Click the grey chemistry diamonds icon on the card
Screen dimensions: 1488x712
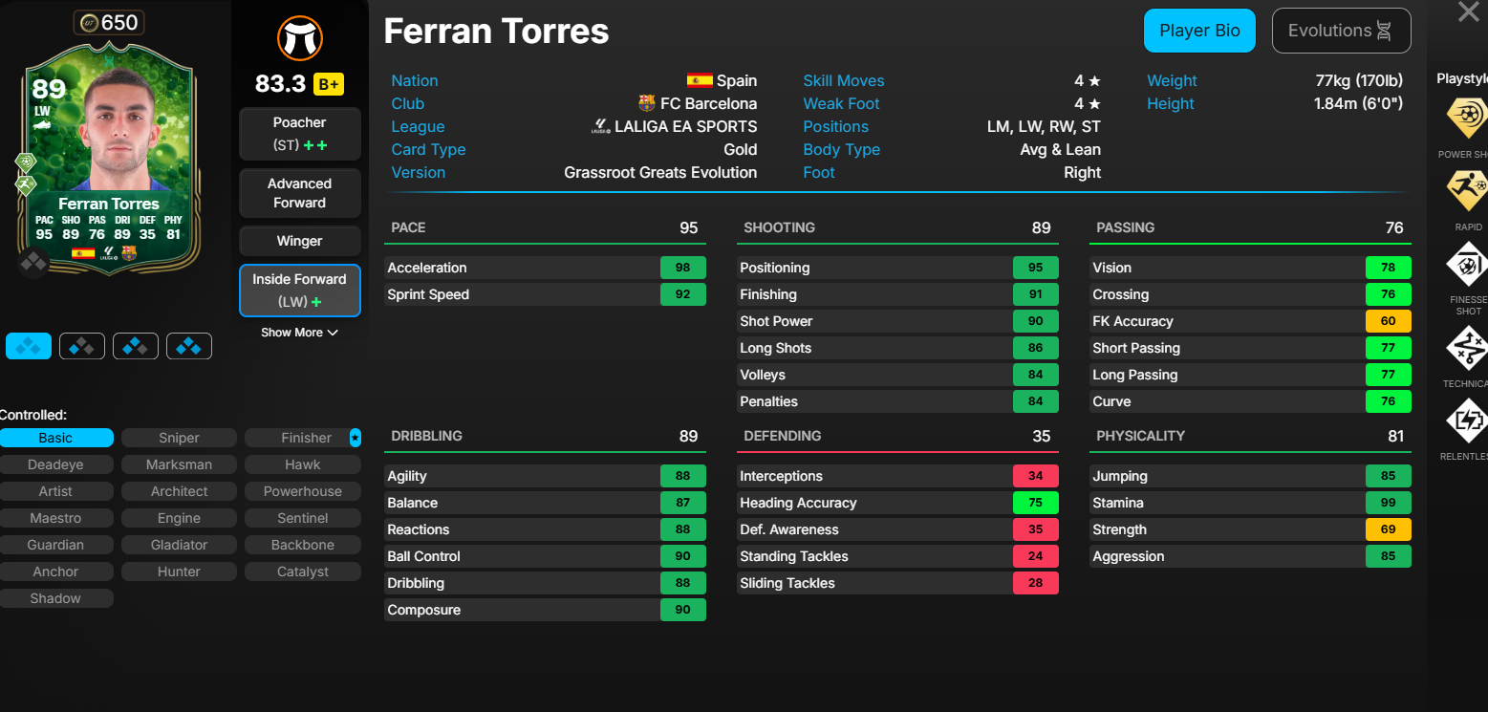[33, 261]
